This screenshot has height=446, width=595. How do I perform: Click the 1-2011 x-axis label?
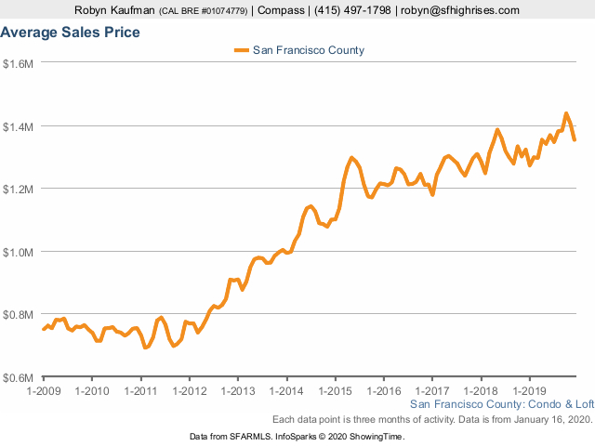click(140, 390)
